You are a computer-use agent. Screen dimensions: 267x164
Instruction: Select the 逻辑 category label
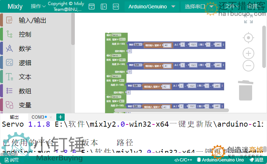click(x=25, y=63)
